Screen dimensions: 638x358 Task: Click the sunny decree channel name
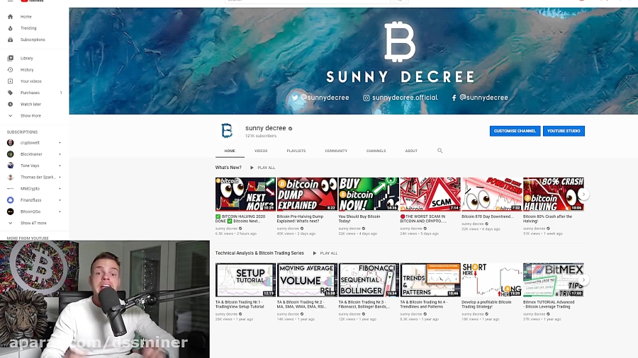click(x=265, y=128)
